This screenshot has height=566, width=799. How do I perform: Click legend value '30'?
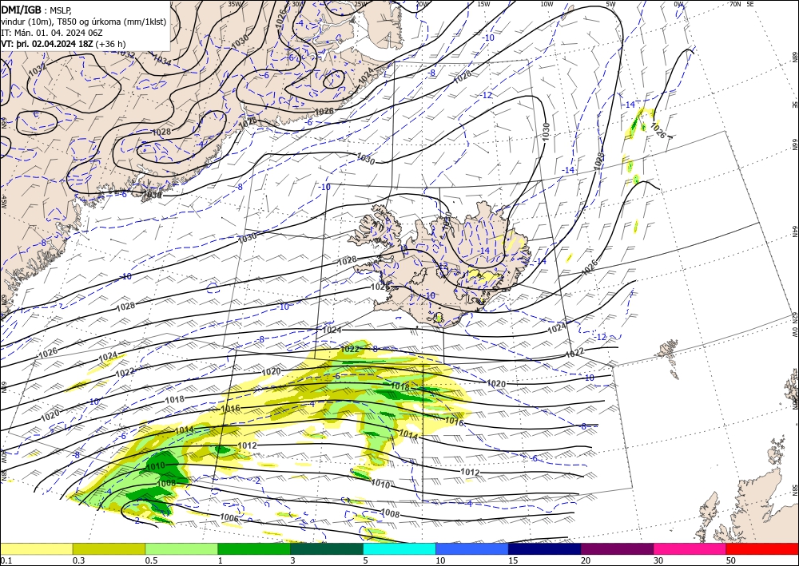tap(658, 560)
